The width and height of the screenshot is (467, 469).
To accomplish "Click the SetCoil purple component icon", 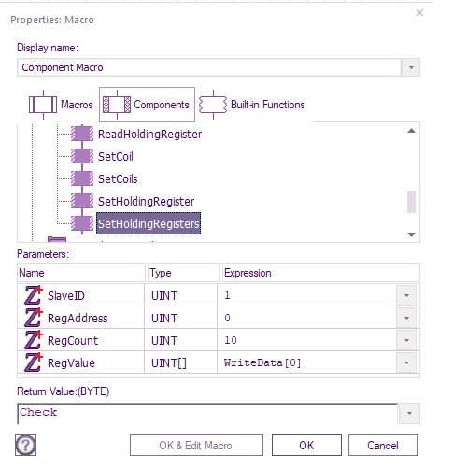I will pos(82,156).
